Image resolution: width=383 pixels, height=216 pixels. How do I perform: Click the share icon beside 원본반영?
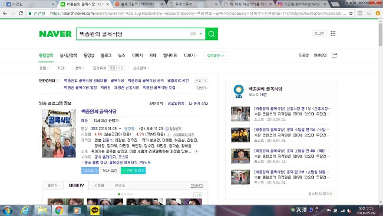tap(334, 55)
